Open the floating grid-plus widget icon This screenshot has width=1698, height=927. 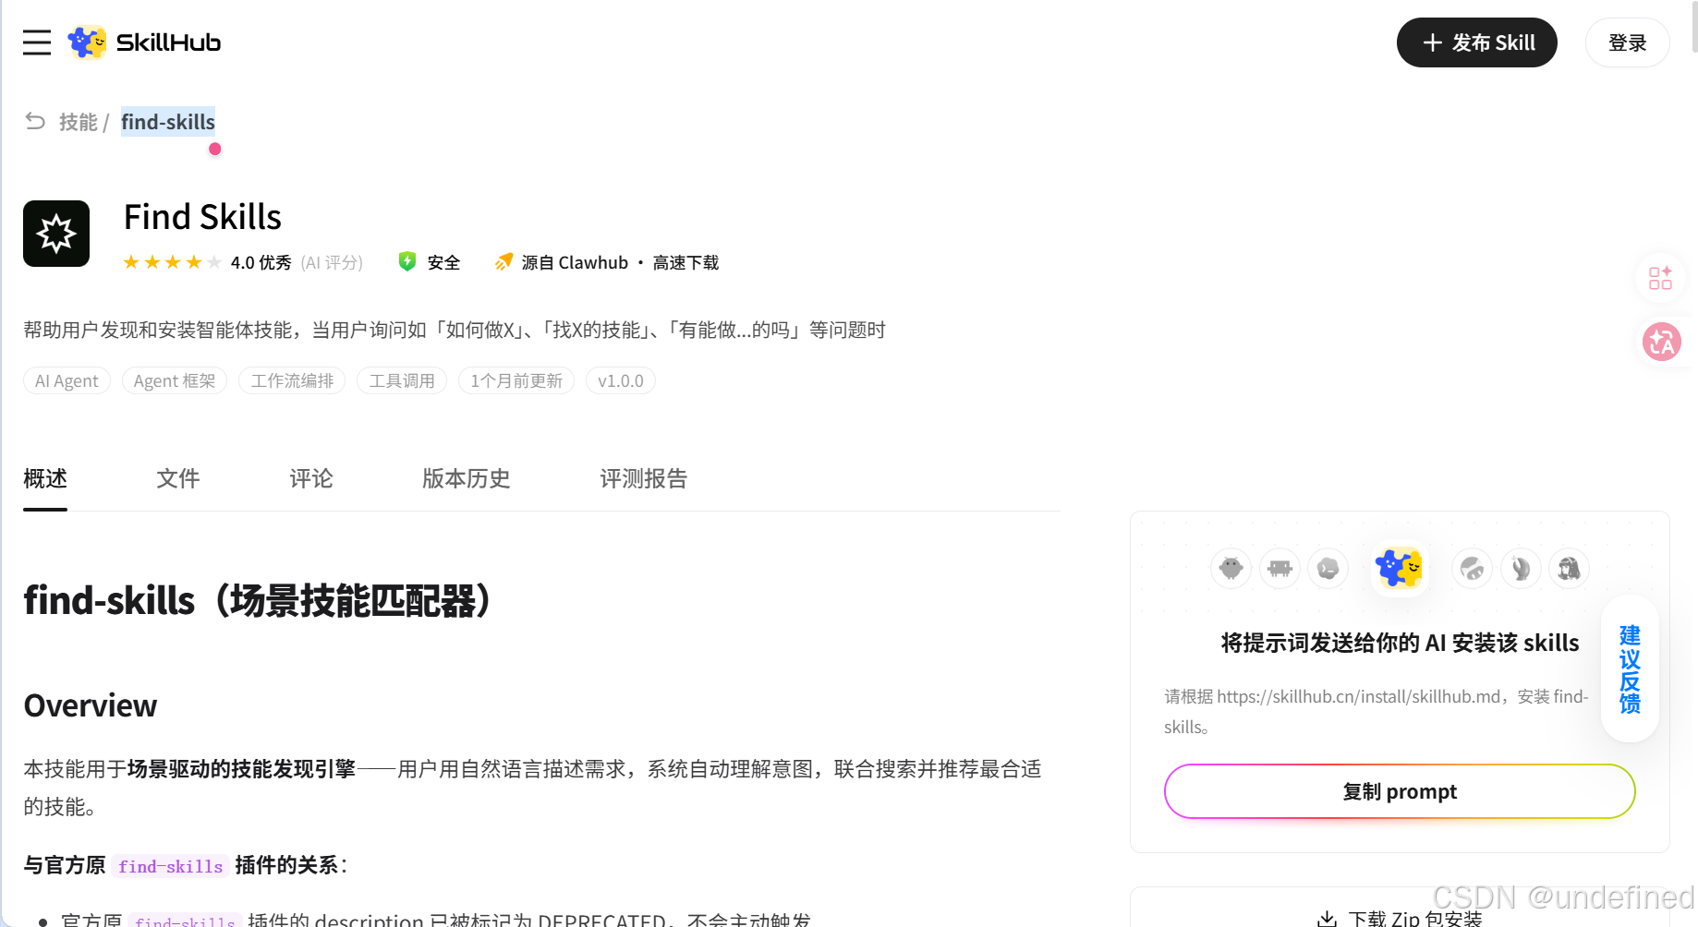[1660, 277]
